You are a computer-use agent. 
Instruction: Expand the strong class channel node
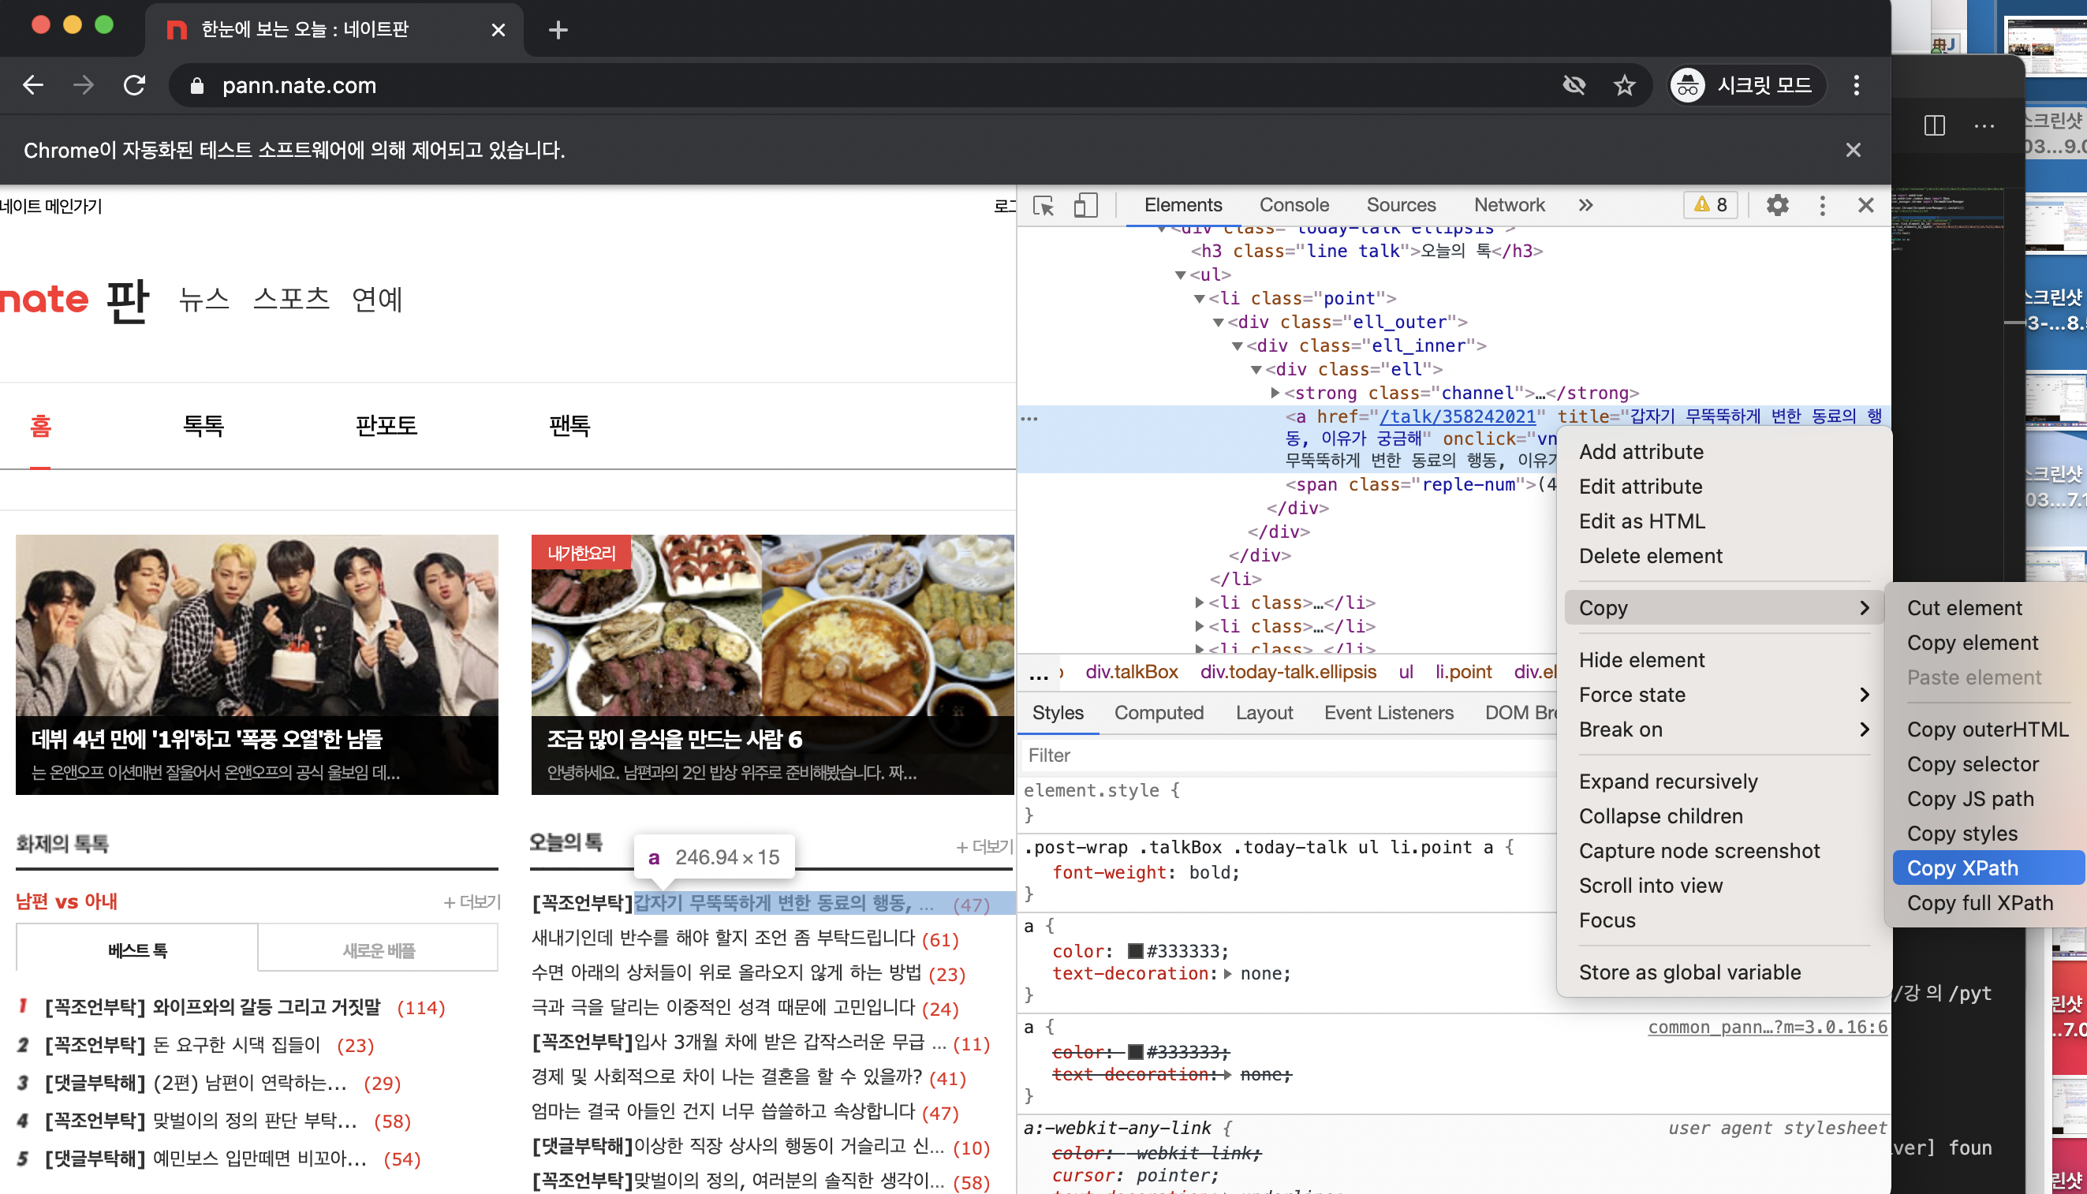pyautogui.click(x=1275, y=394)
